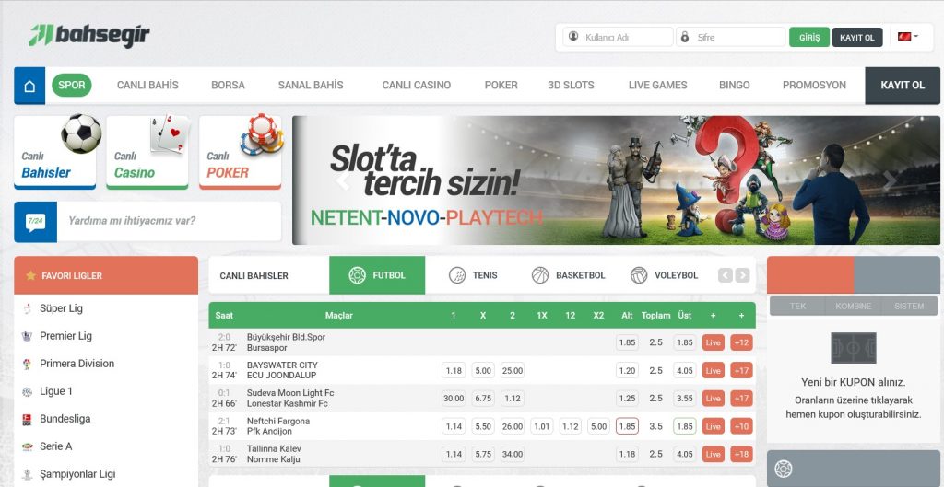Pick odds 30.00 on Sudeva Moon Light
Screen dimensions: 944x487
[454, 398]
